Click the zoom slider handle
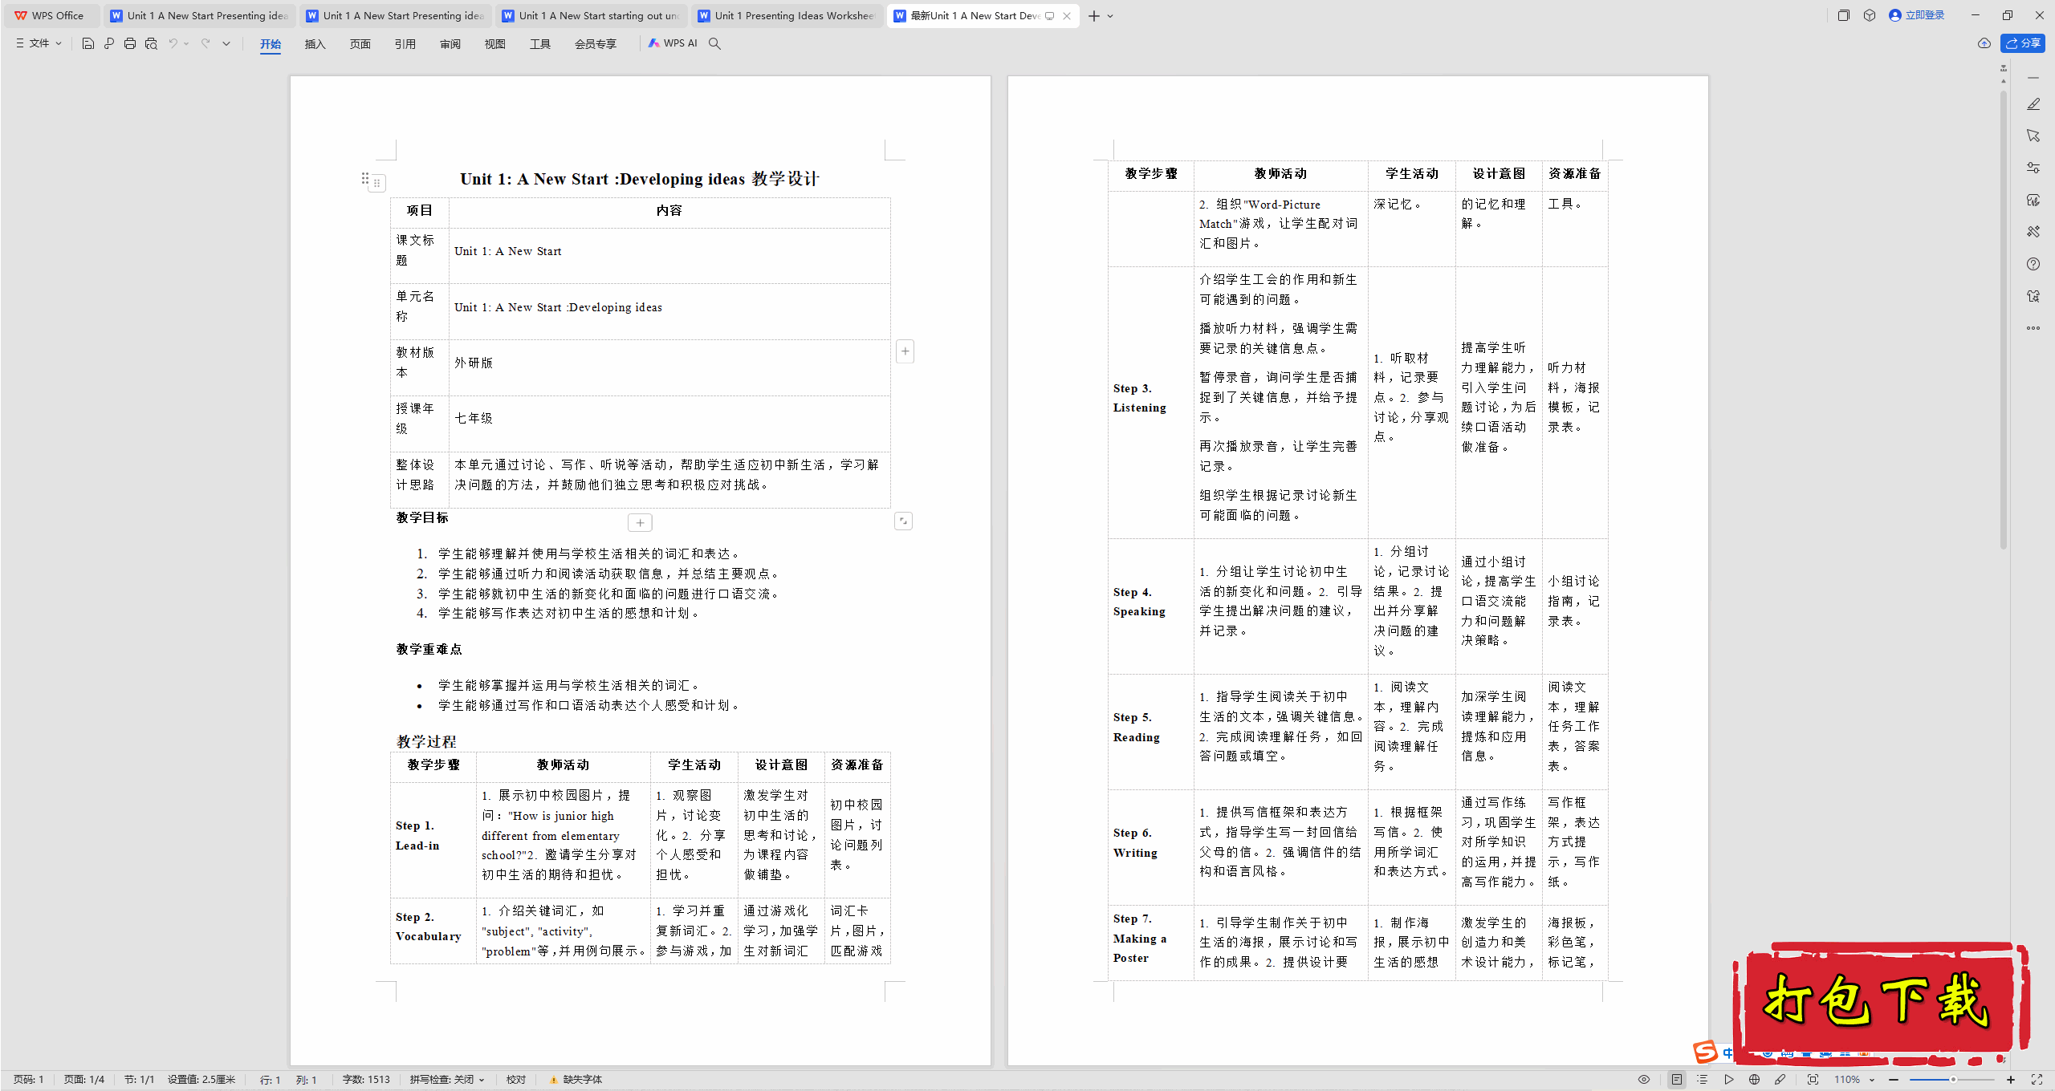Screen dimensions: 2055x1091 (x=1953, y=1080)
